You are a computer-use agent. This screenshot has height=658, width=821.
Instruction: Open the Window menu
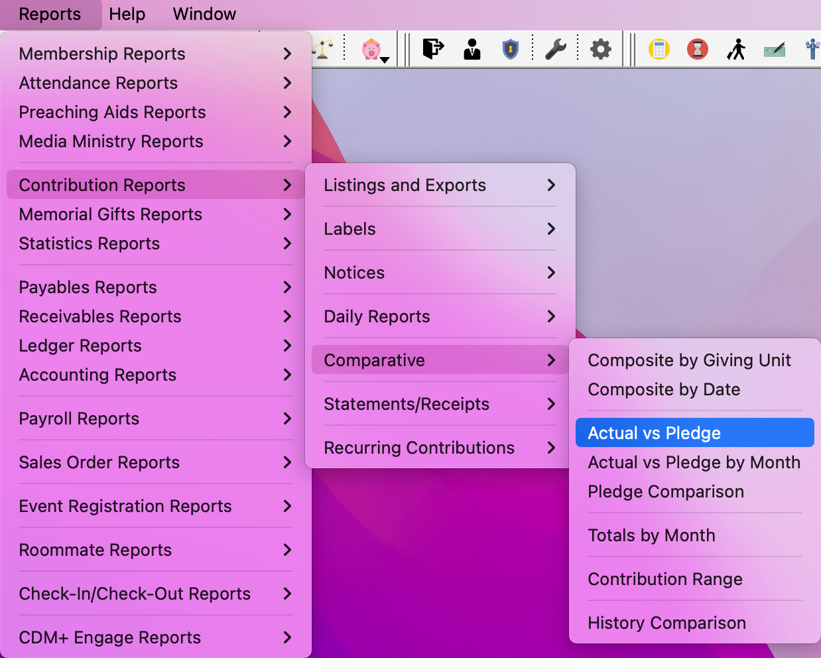click(204, 14)
